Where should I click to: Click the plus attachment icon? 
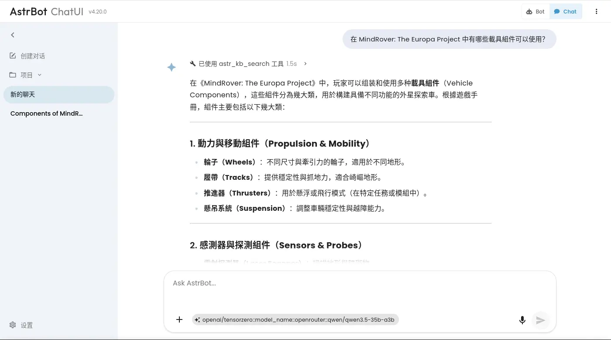179,320
